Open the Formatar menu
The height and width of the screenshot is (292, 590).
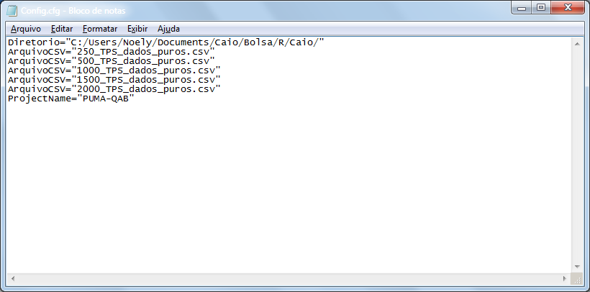point(100,29)
